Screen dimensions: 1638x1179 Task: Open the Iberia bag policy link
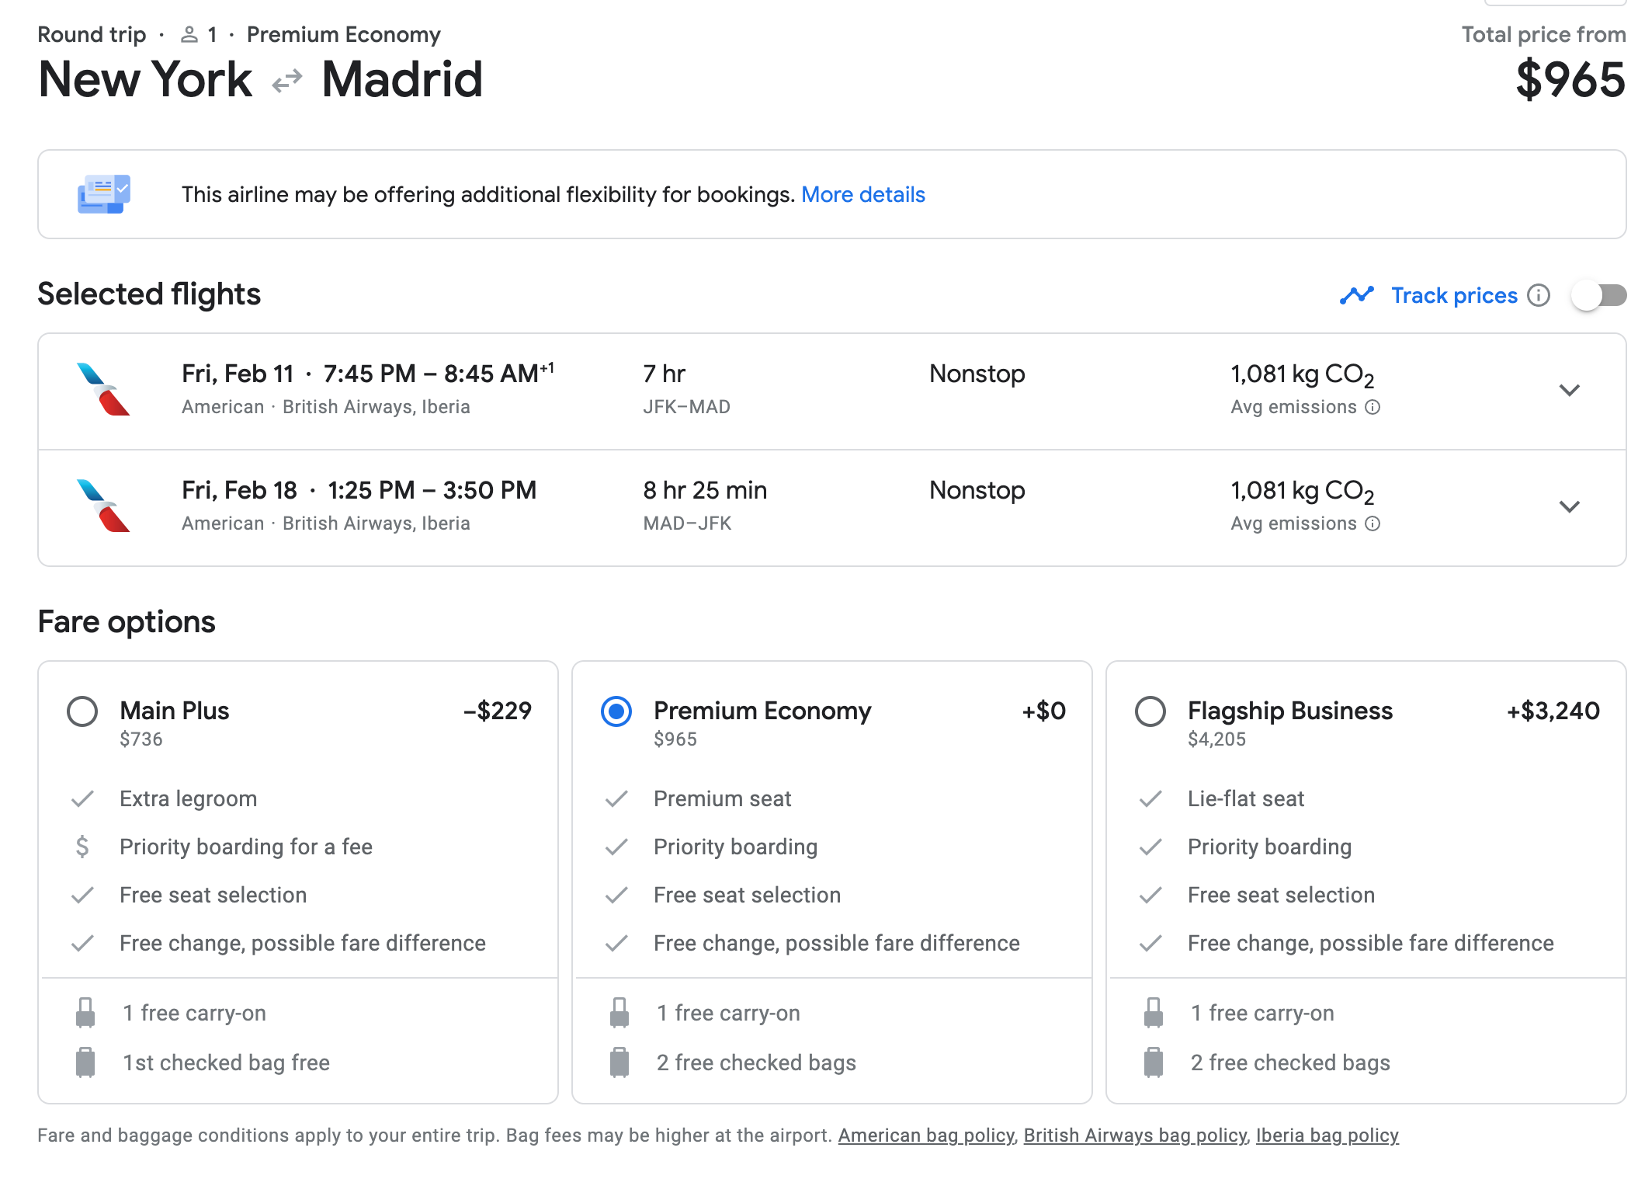tap(1327, 1136)
